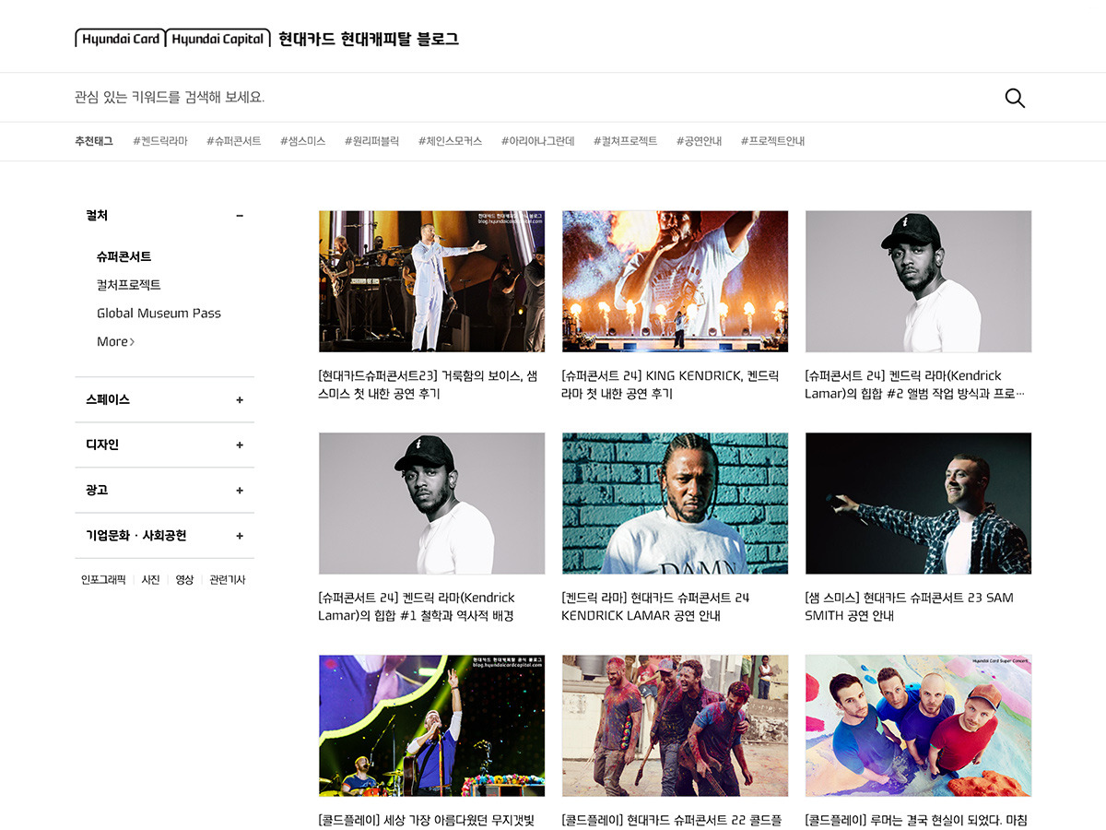The image size is (1106, 830).
Task: Select the #공연안내 tag
Action: tap(700, 141)
